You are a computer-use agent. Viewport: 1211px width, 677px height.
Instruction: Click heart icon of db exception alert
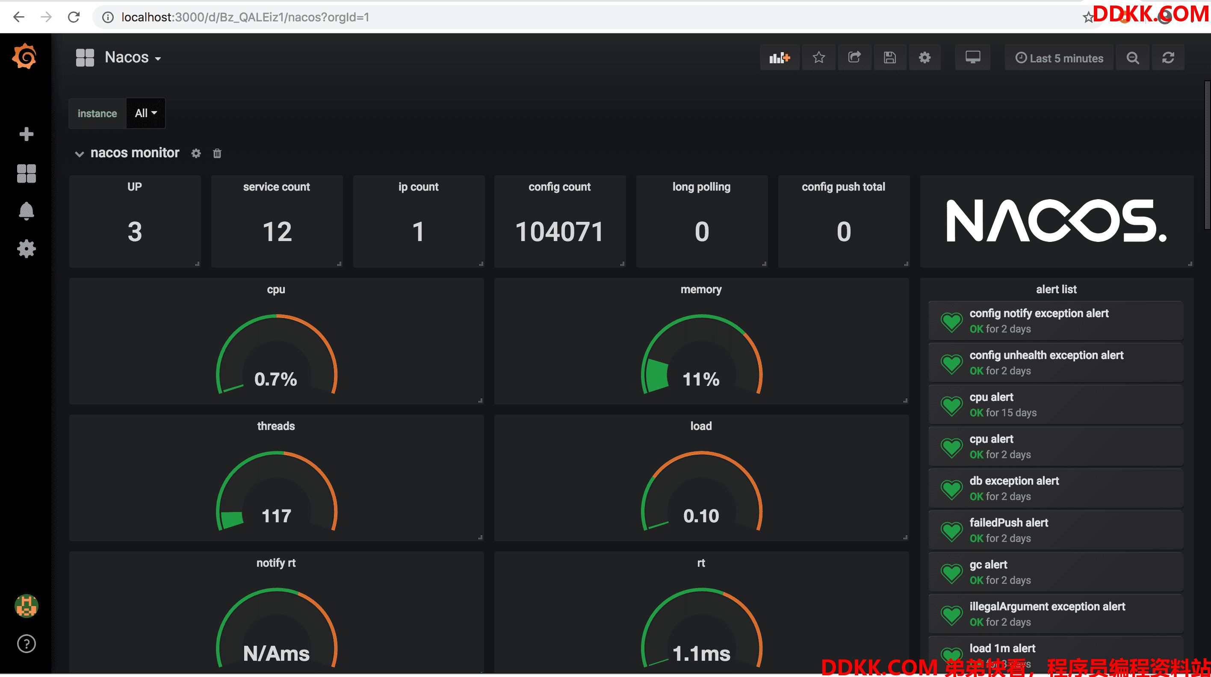(952, 489)
